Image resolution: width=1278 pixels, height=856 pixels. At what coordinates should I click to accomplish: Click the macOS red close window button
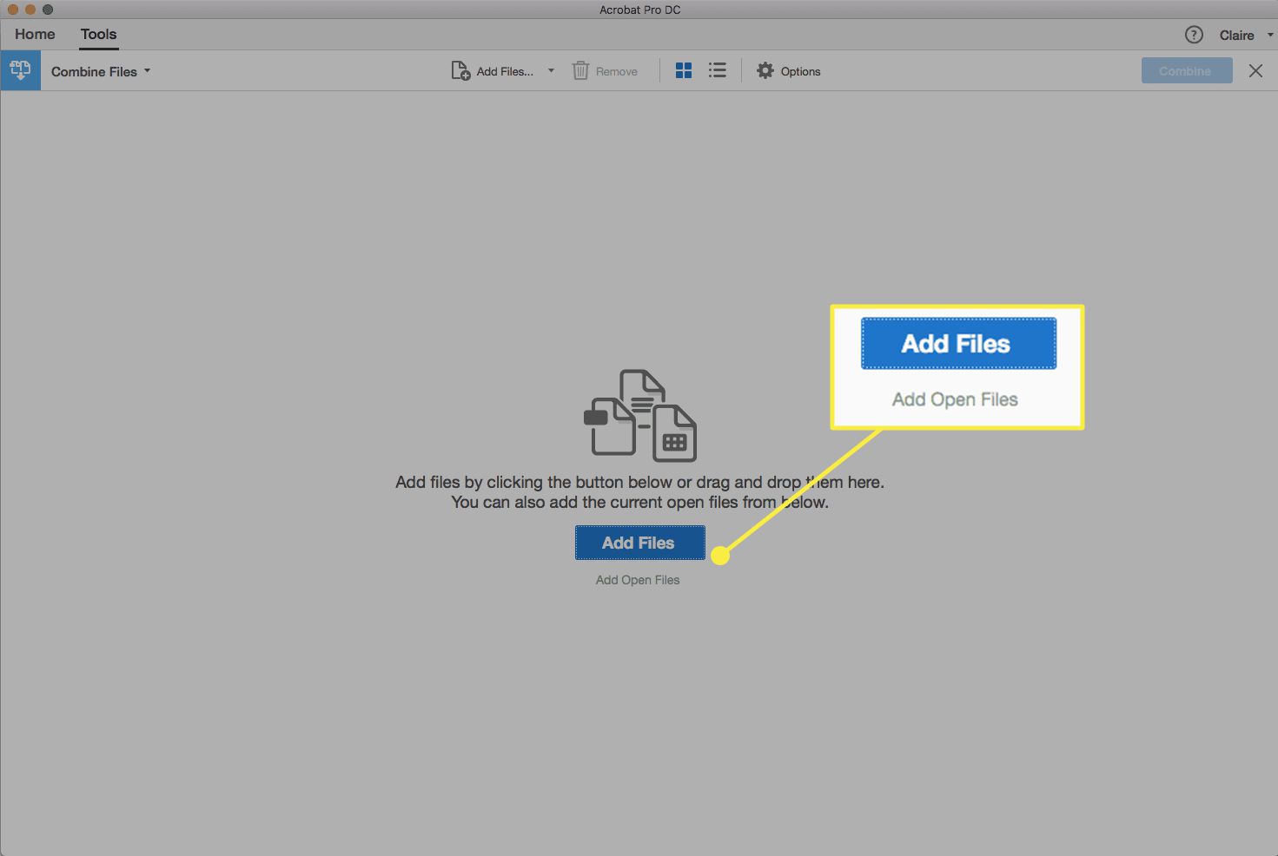tap(13, 10)
